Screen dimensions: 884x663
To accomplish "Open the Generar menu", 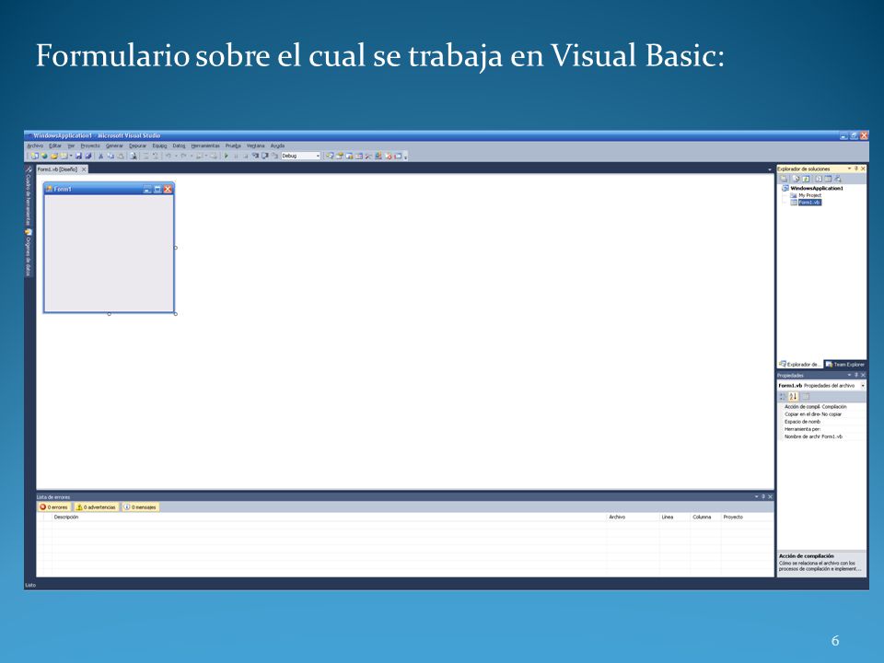I will 114,145.
